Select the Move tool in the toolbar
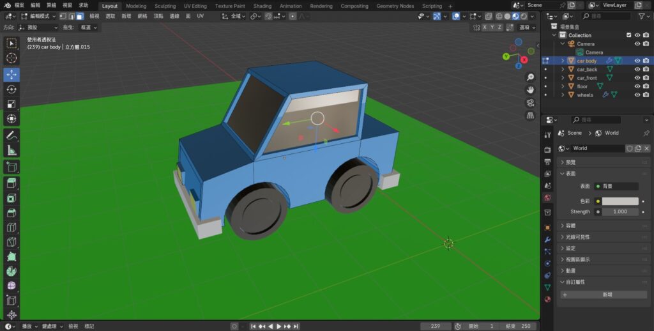 click(x=11, y=74)
